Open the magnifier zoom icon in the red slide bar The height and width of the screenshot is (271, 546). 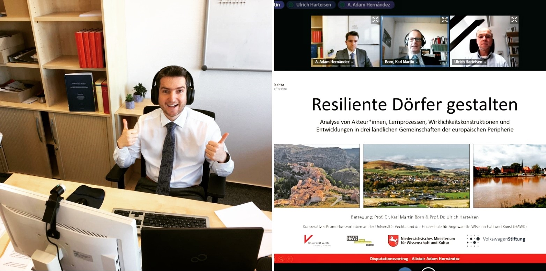click(x=281, y=259)
